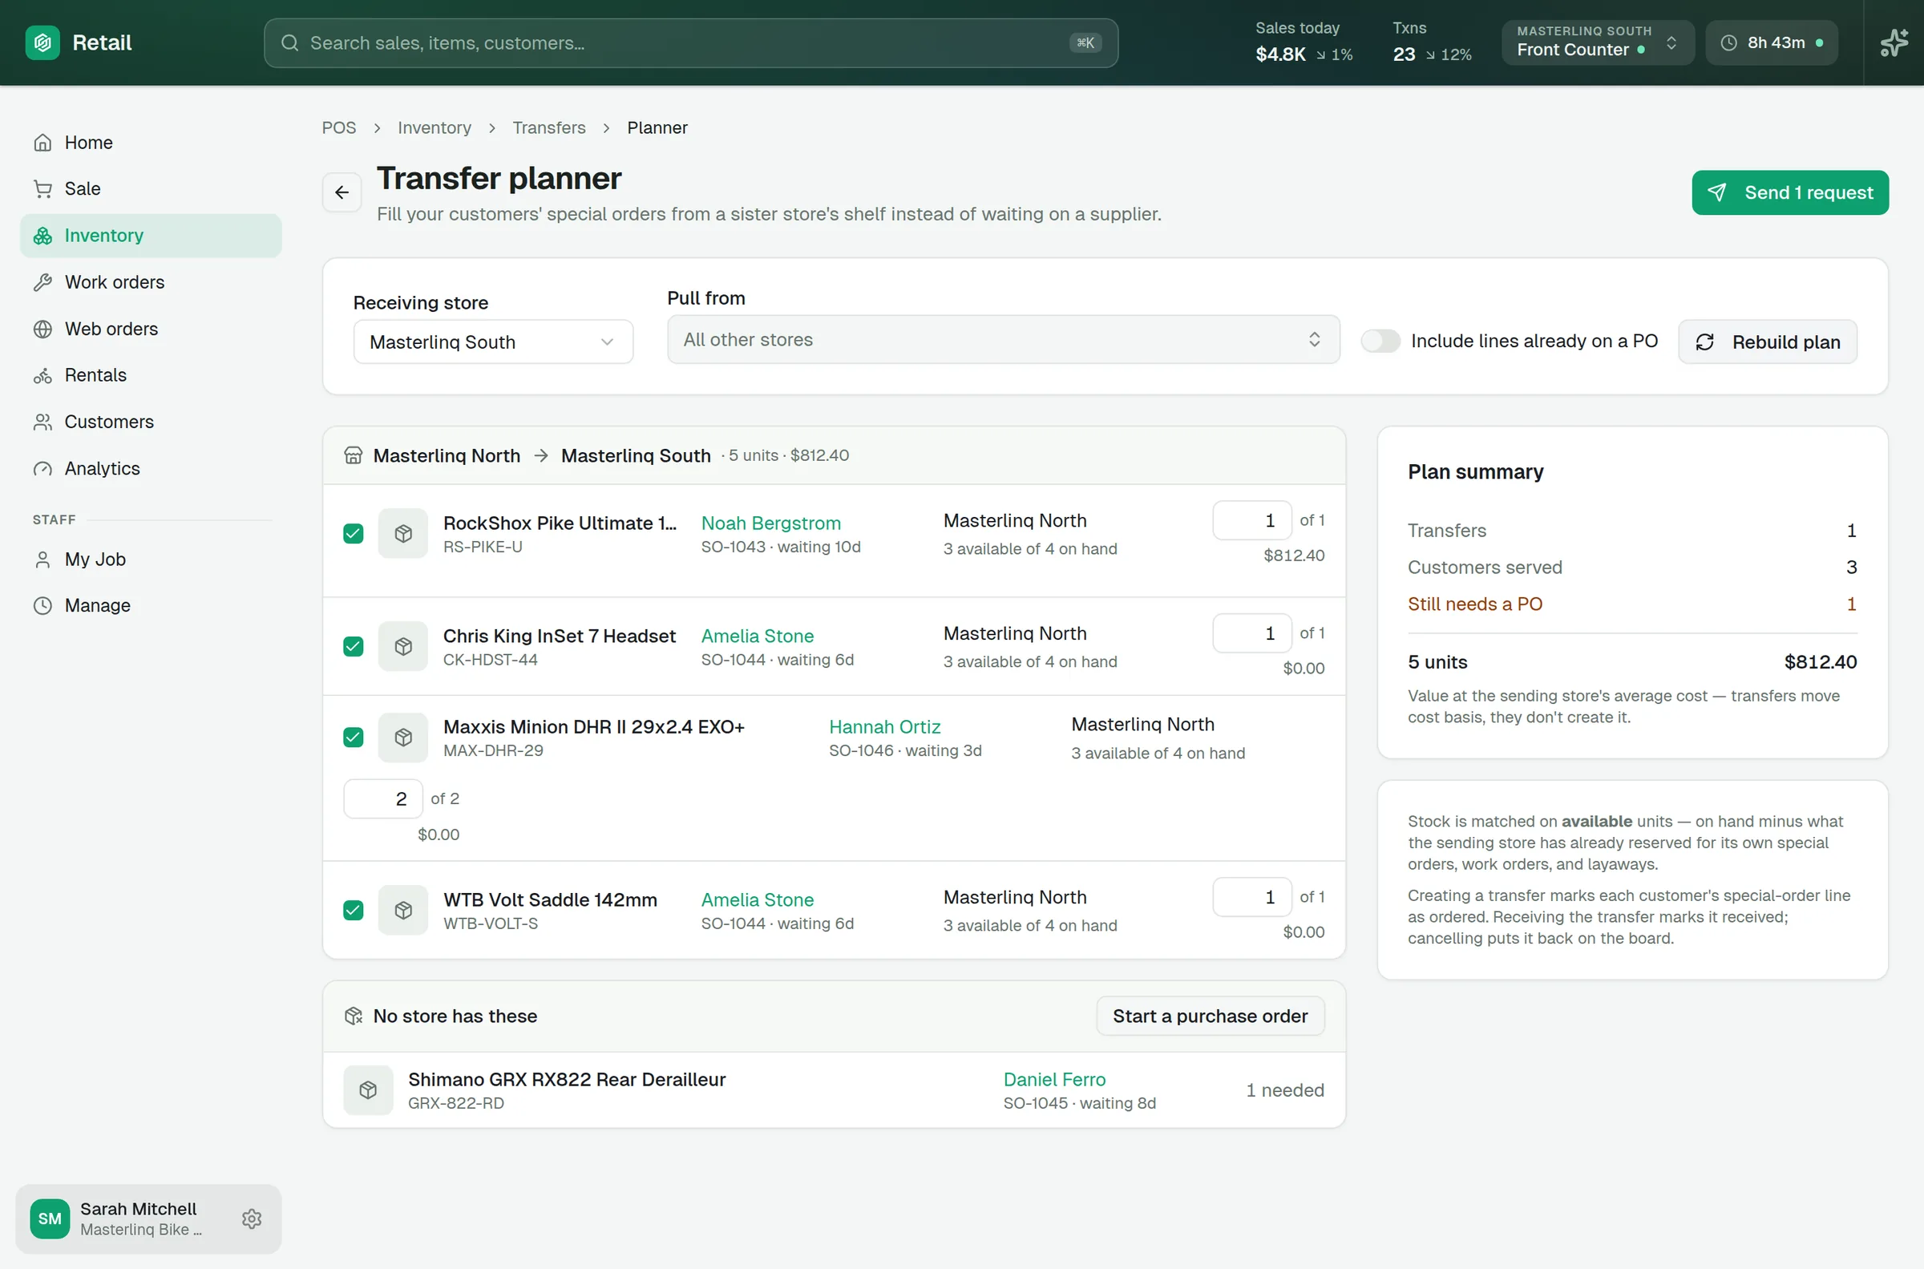Click Send 1 request button
Viewport: 1924px width, 1269px height.
coord(1789,192)
